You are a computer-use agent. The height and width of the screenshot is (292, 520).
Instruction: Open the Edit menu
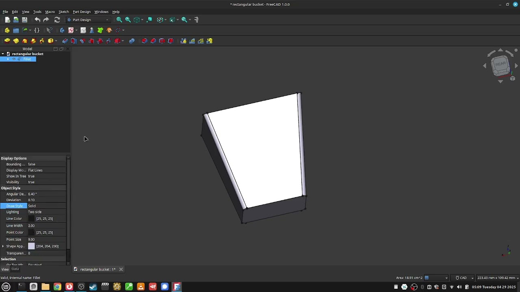coord(15,12)
